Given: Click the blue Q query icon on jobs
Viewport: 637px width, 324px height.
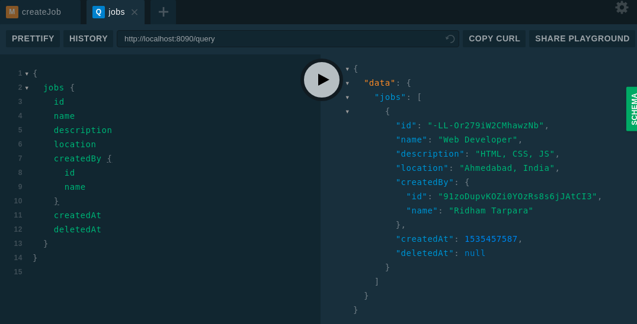Looking at the screenshot, I should (x=98, y=12).
